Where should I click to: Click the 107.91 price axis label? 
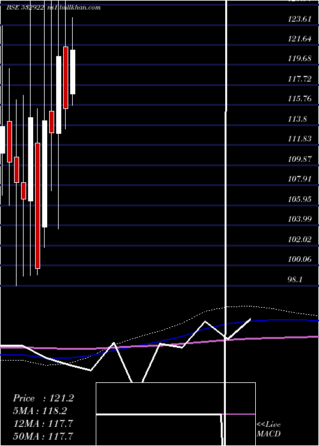coord(299,179)
